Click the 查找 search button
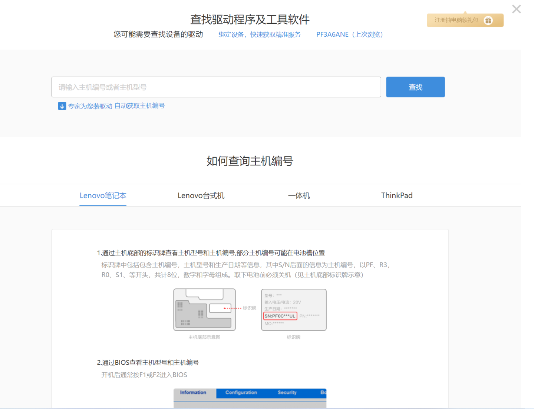The width and height of the screenshot is (534, 409). [x=415, y=87]
